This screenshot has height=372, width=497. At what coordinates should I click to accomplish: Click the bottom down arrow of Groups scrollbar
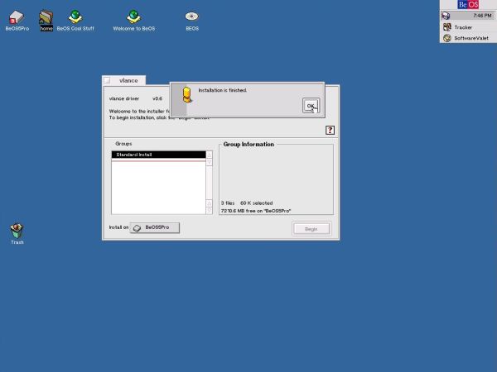point(209,211)
